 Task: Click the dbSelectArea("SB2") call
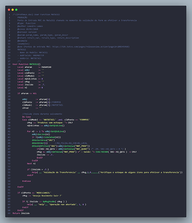[43, 140]
